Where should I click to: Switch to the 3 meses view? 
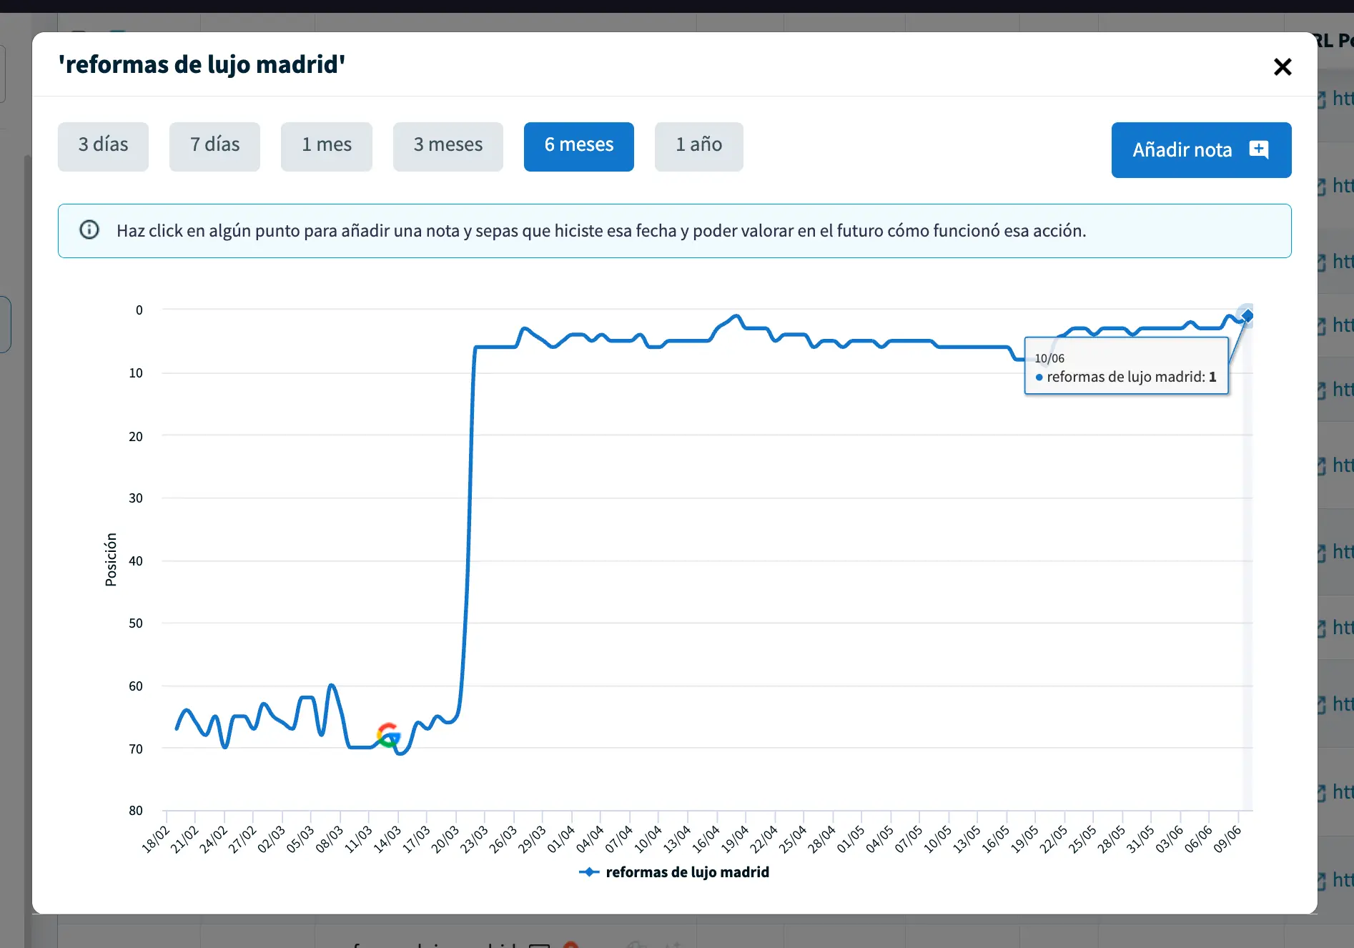(x=448, y=146)
